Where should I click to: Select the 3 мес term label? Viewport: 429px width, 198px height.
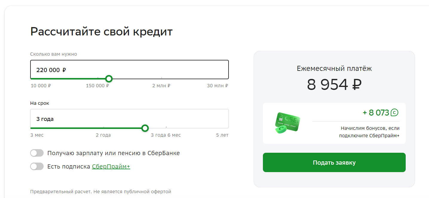(x=37, y=135)
